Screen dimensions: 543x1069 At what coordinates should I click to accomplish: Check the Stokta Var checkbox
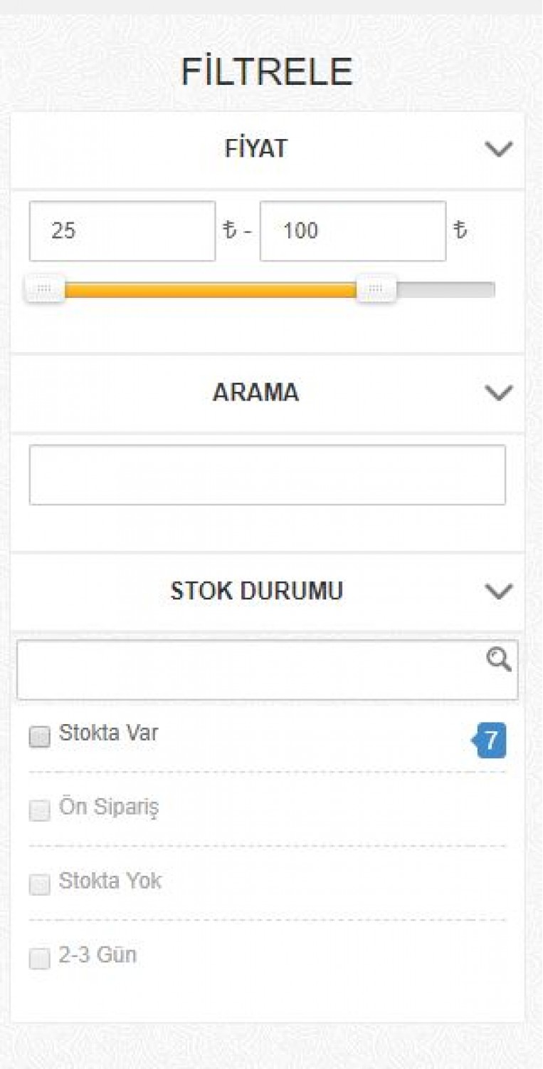coord(40,736)
